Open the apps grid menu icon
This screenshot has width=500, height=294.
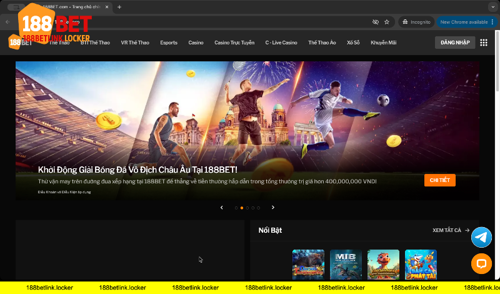tap(483, 43)
